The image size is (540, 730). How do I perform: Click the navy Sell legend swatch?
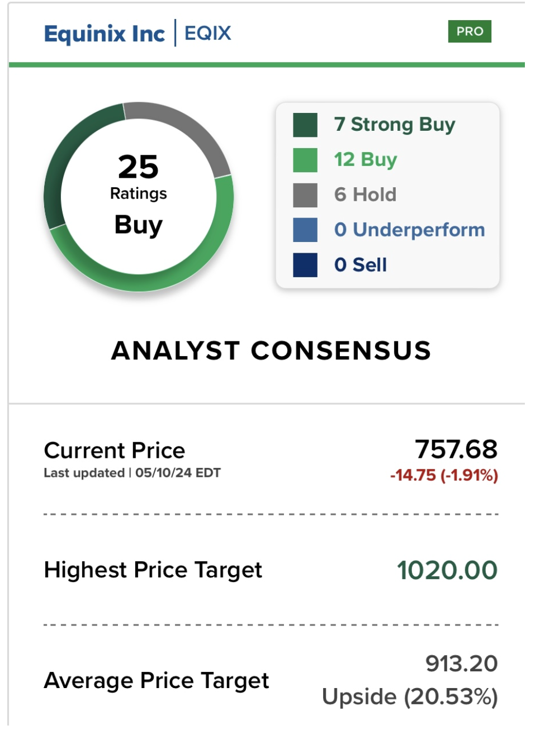point(305,265)
